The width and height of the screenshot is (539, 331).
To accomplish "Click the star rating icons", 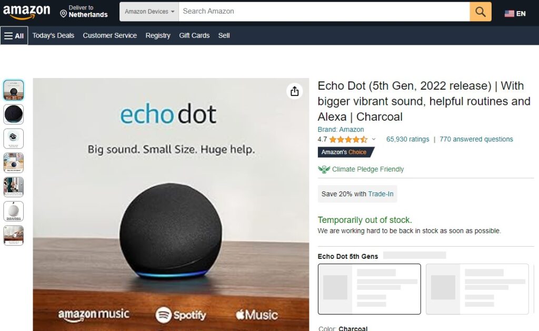I will pos(348,139).
